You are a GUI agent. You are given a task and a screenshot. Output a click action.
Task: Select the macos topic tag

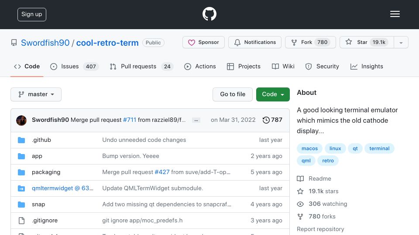coord(309,148)
